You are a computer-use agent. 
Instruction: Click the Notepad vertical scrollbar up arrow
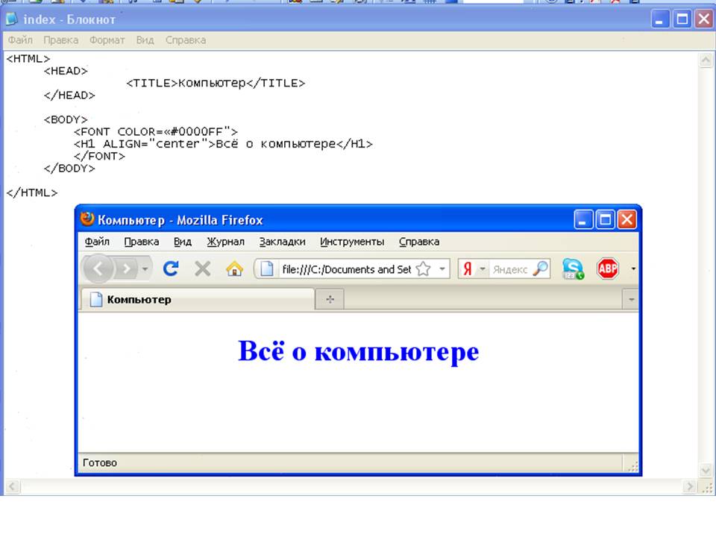click(x=706, y=61)
